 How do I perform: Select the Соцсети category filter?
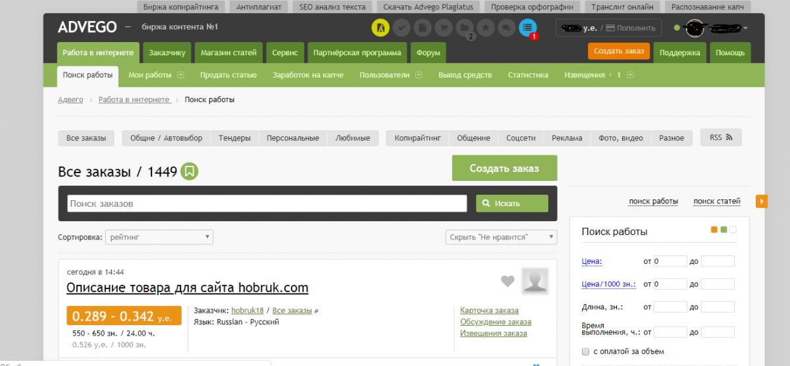[x=521, y=138]
